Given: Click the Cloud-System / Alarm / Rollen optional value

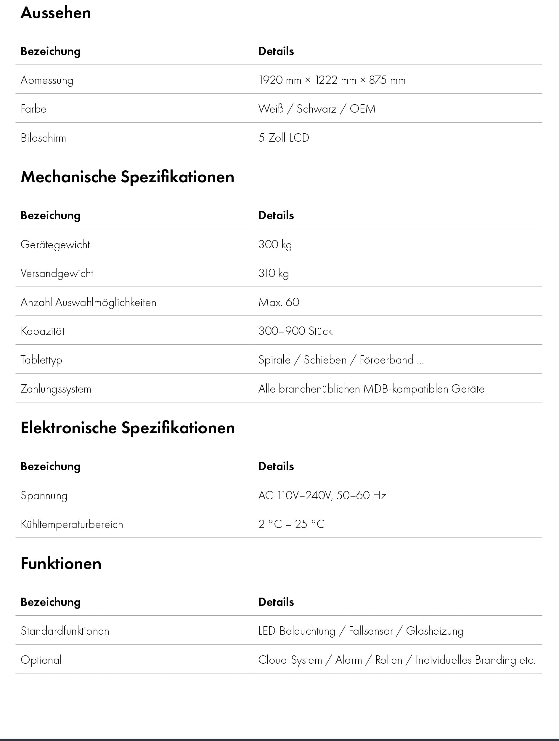Looking at the screenshot, I should click(397, 660).
